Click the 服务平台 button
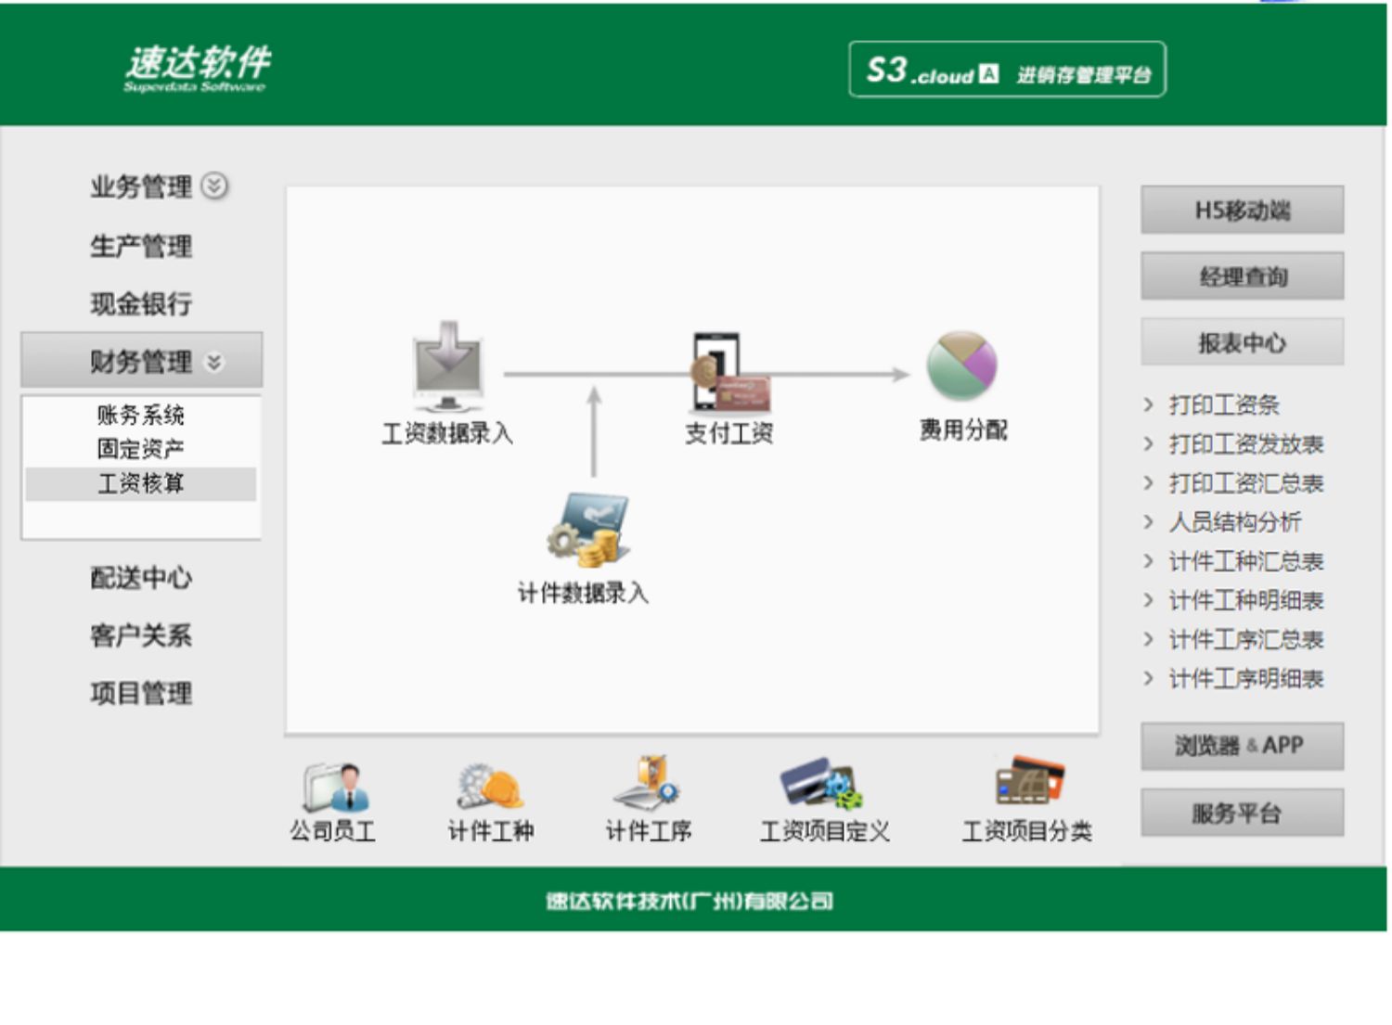1392x1025 pixels. pos(1242,814)
